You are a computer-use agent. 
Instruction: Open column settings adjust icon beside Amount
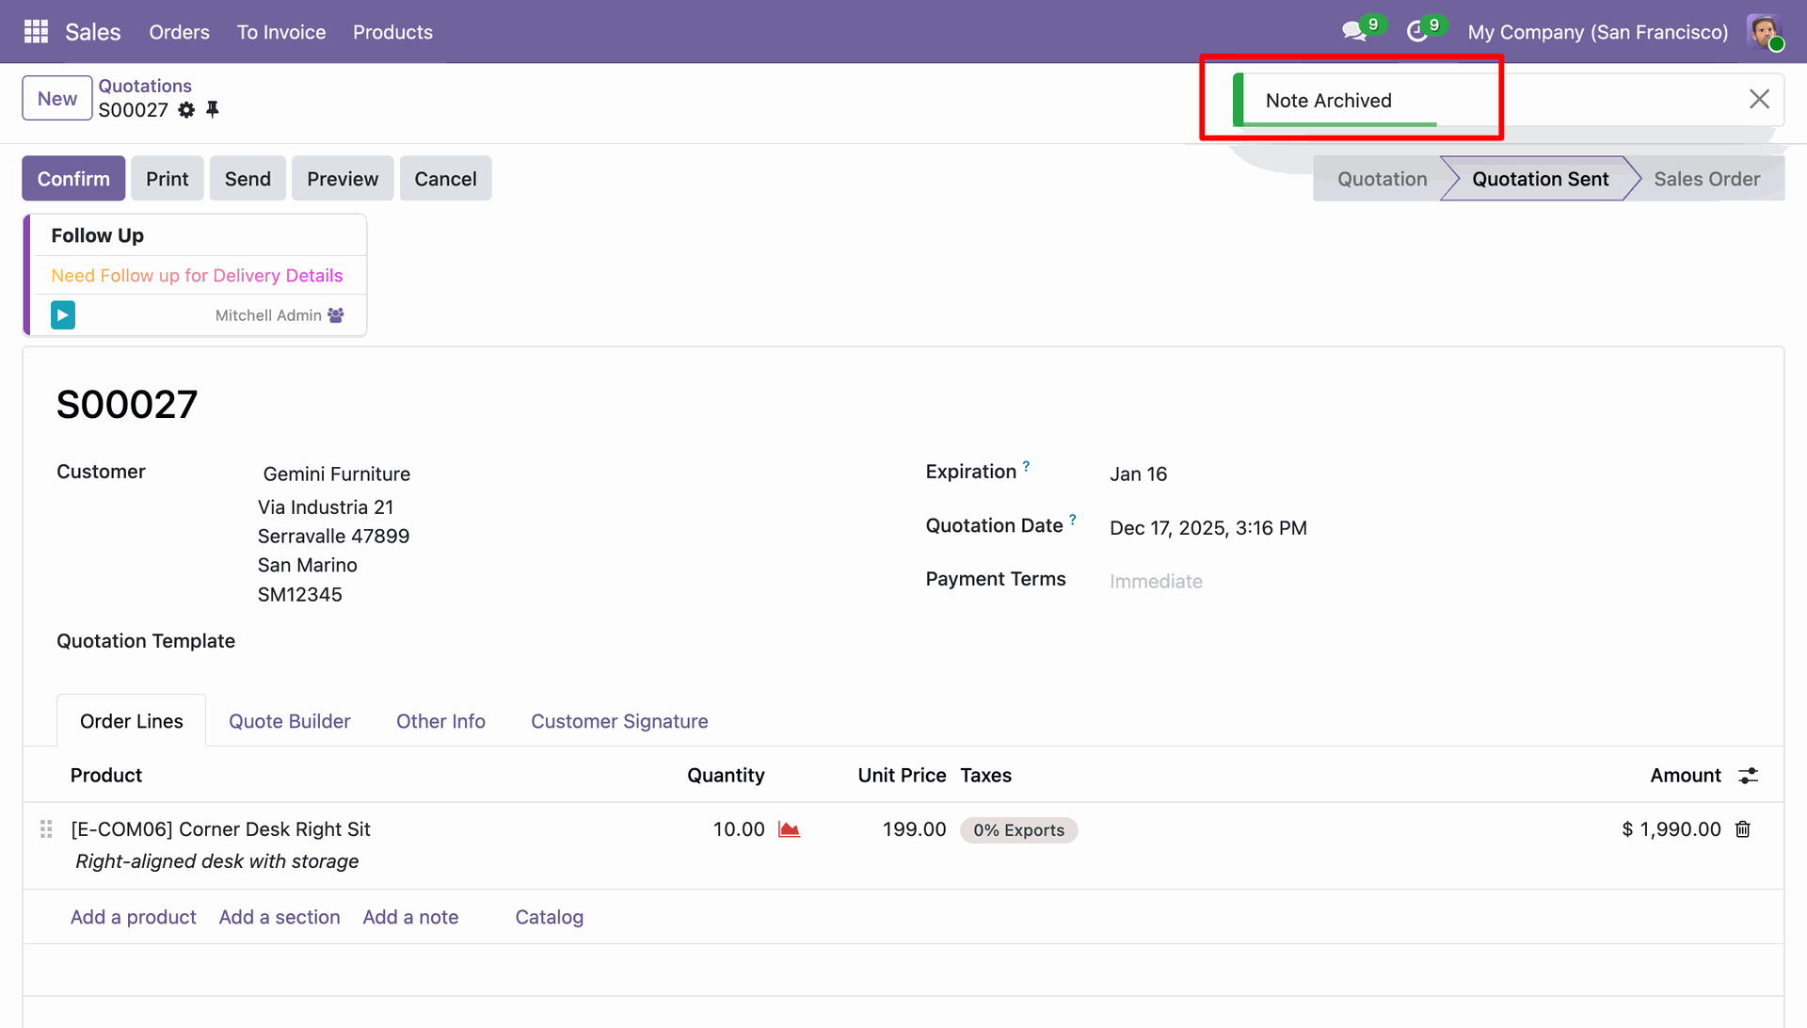1748,776
